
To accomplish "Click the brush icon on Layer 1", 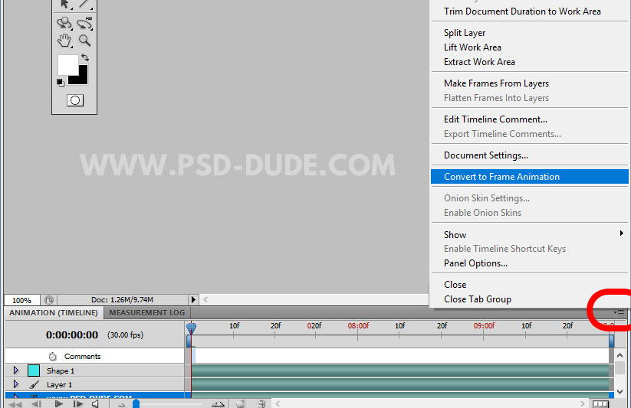I will (x=35, y=384).
